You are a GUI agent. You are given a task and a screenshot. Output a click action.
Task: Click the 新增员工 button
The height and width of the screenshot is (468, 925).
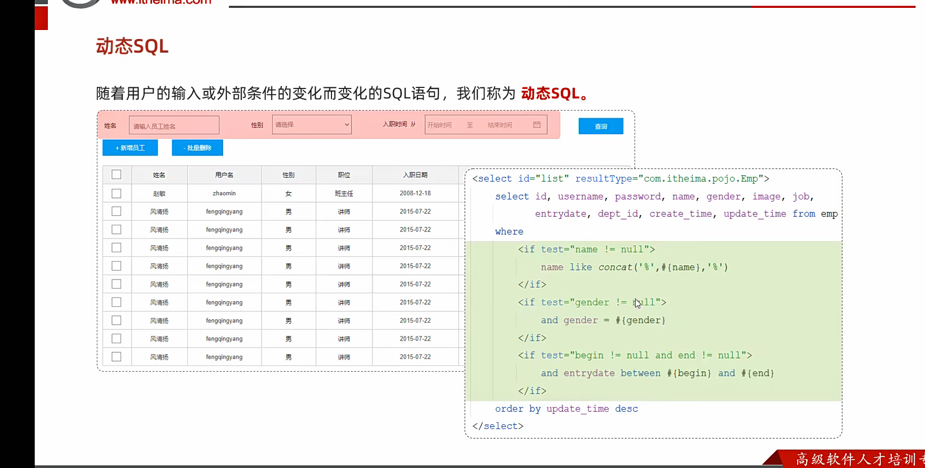[x=130, y=148]
